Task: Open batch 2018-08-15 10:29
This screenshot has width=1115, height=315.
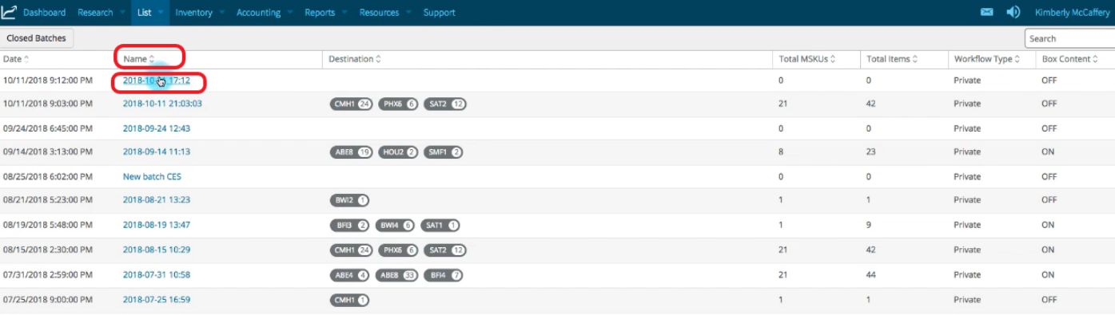Action: [157, 250]
